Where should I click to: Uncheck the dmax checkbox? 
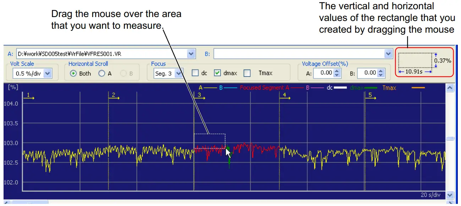coord(217,73)
